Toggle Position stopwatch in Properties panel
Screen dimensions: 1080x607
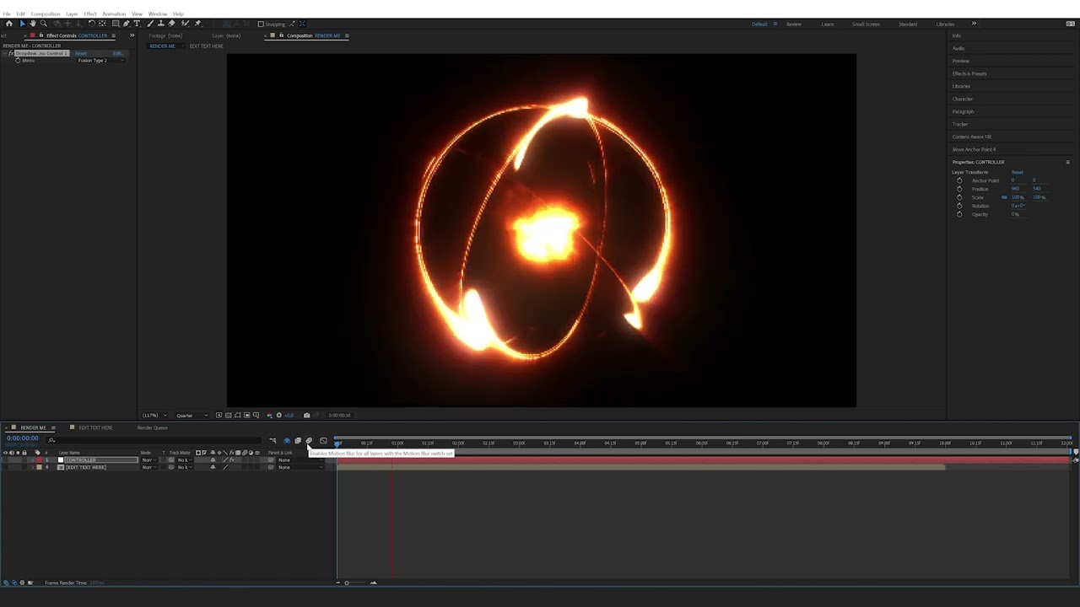pyautogui.click(x=959, y=189)
